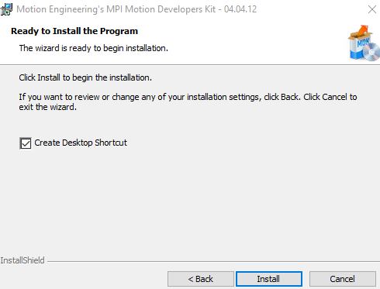Select the wizard is ready subtitle text

(x=94, y=48)
